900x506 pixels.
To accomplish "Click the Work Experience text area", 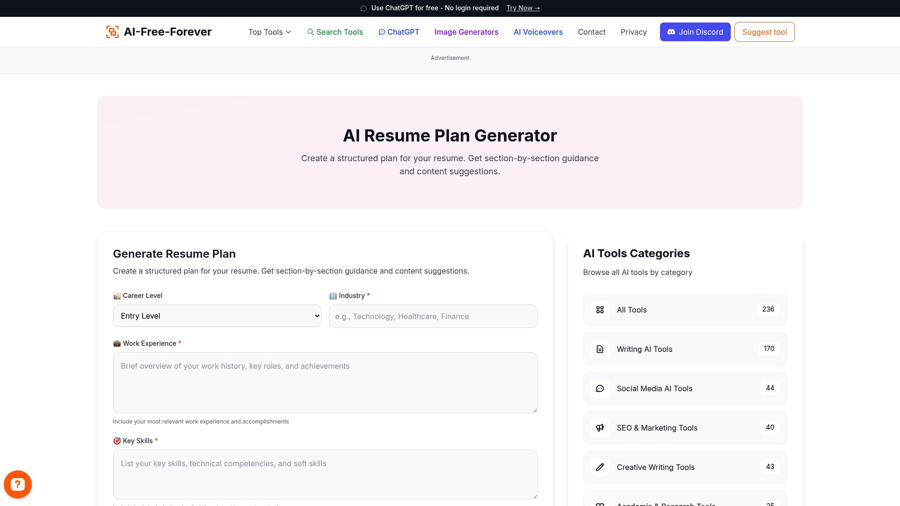I will [325, 382].
